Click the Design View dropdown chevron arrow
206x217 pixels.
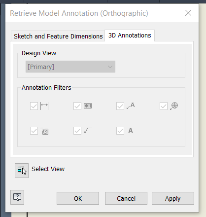pyautogui.click(x=110, y=67)
